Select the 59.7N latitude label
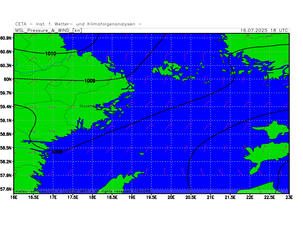The height and width of the screenshot is (227, 303). (6, 93)
